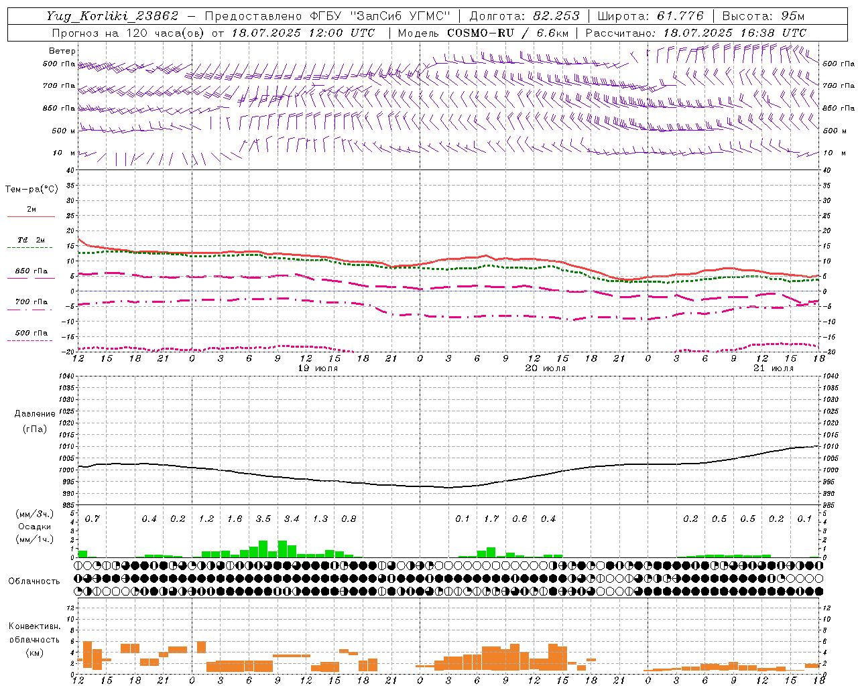858x686 pixels.
Task: Click the Широта: 61.776 latitude value
Action: [x=650, y=16]
